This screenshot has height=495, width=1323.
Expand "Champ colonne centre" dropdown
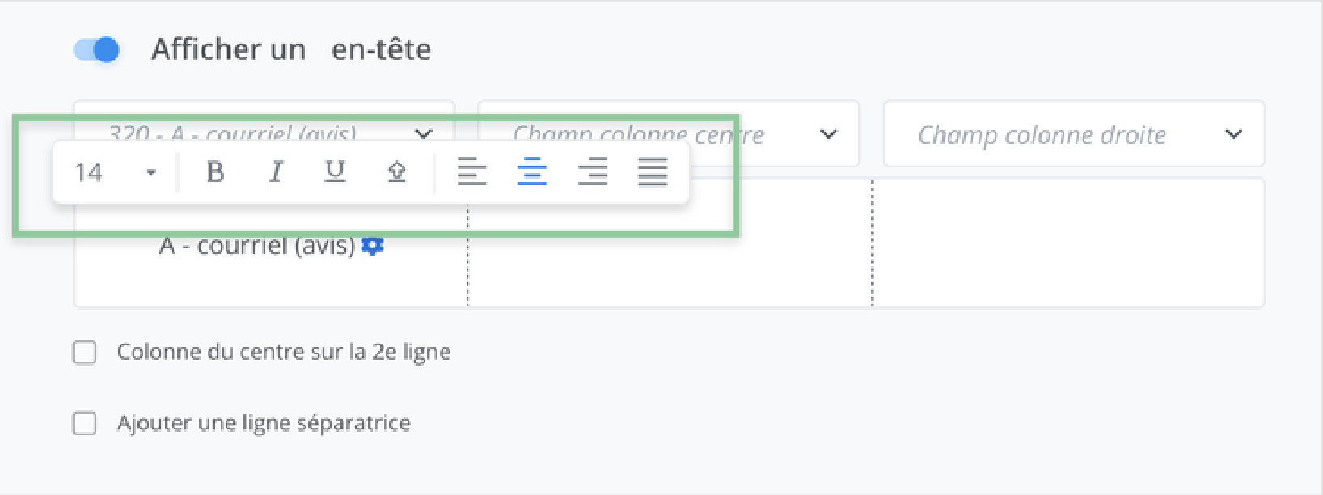(828, 134)
